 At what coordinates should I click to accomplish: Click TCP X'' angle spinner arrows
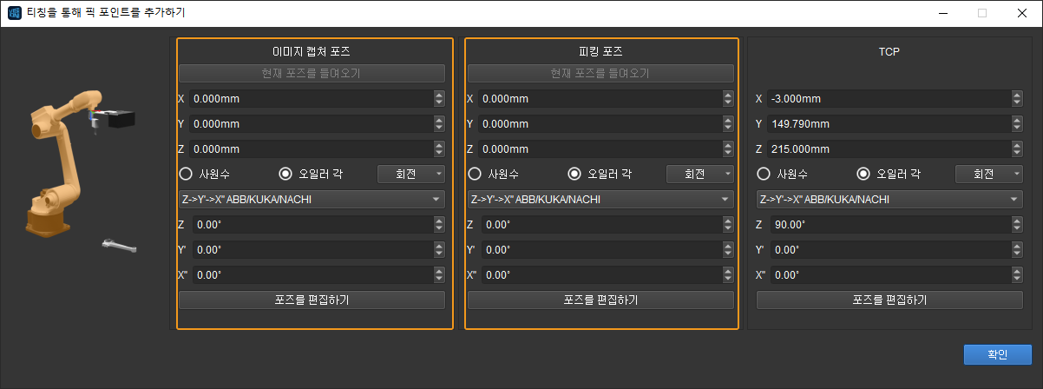[x=1018, y=275]
